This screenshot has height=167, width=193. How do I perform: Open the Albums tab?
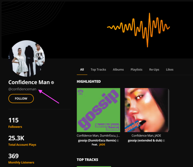[x=118, y=70]
